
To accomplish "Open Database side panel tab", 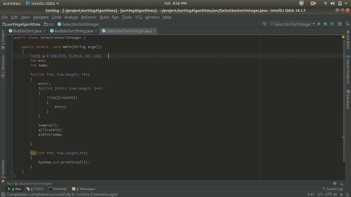I will coord(348,99).
